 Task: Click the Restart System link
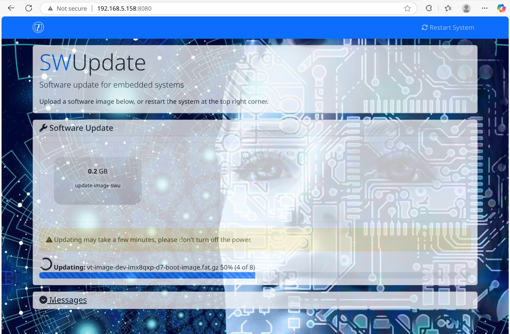(x=448, y=28)
